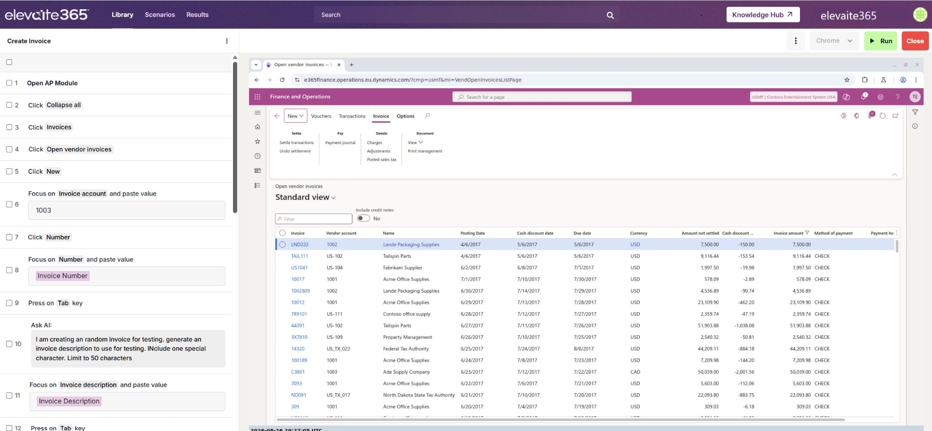
Task: Click the grid Filter input field
Action: [x=314, y=219]
